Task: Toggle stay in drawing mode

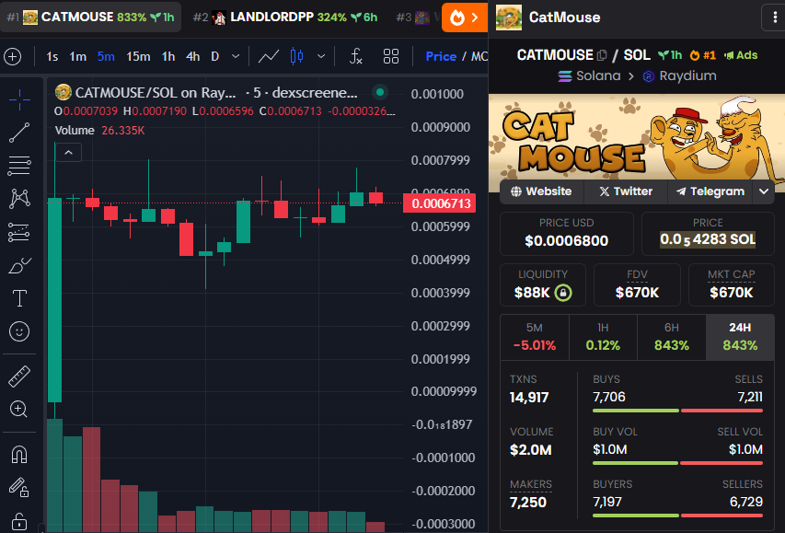Action: (x=19, y=487)
